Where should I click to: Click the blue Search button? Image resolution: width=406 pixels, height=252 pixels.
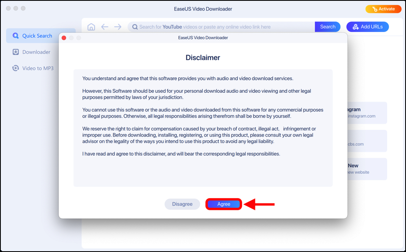click(328, 27)
